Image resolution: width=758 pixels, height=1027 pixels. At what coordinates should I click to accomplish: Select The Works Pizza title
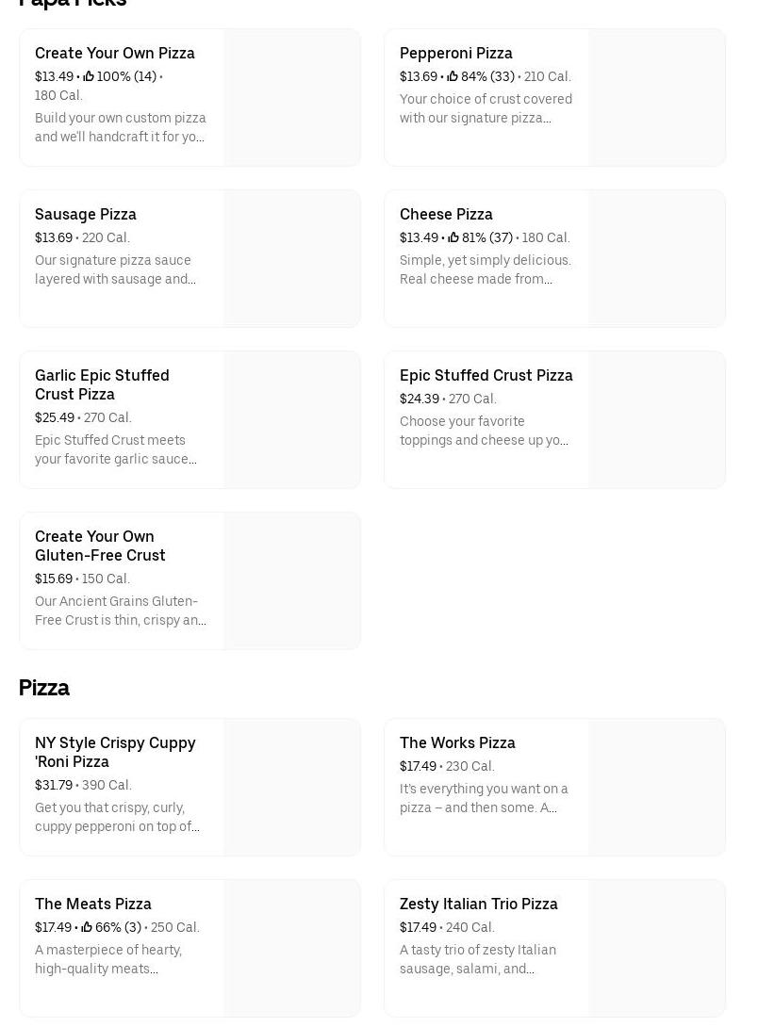pos(457,742)
